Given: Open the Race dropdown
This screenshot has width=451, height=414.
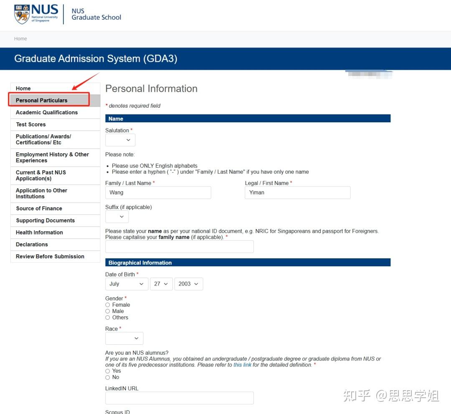Looking at the screenshot, I should [x=124, y=338].
